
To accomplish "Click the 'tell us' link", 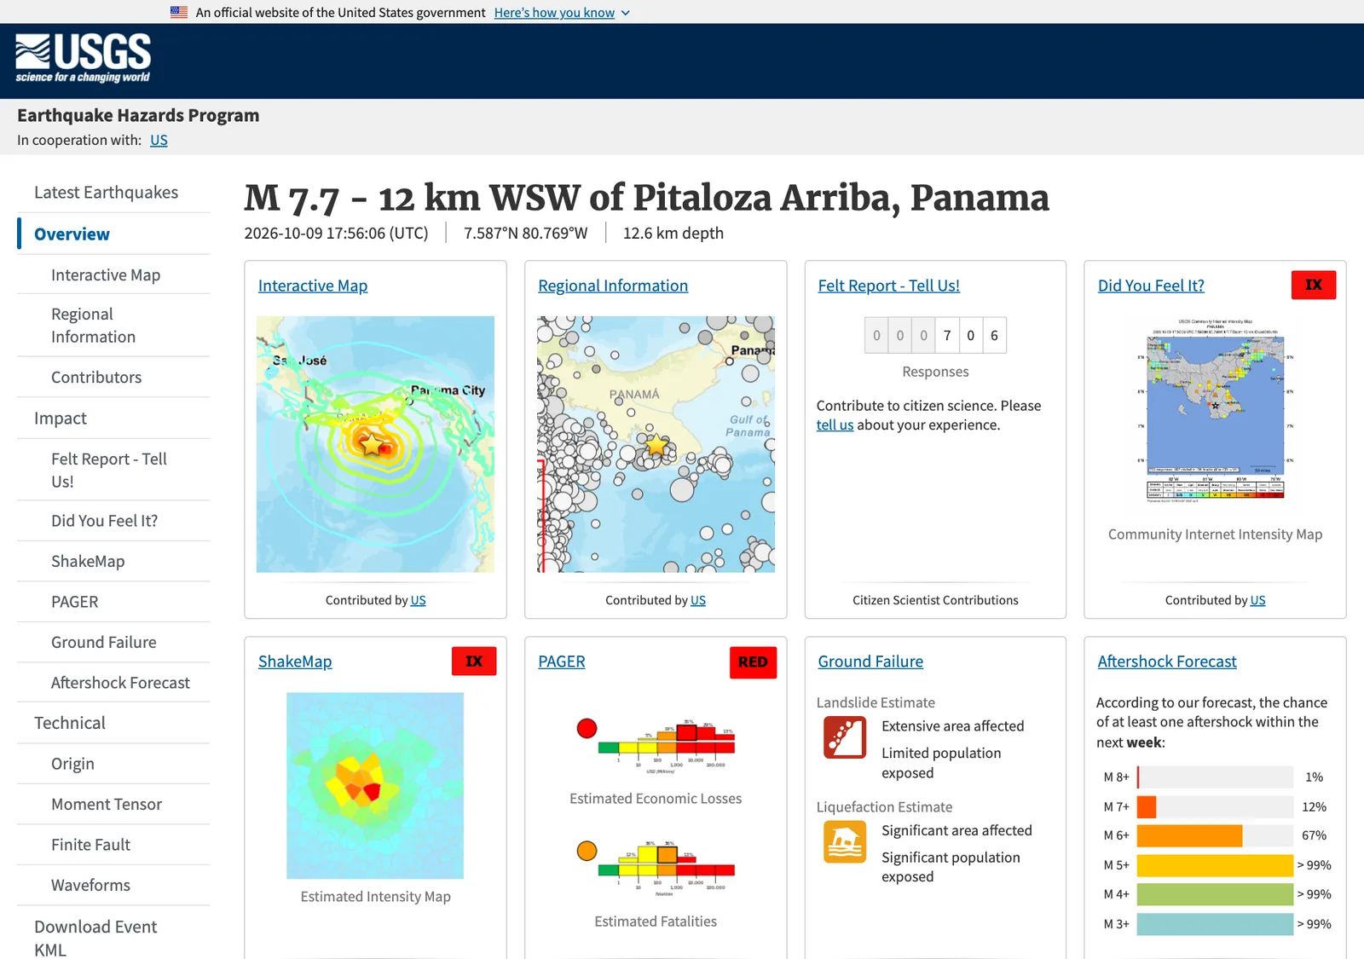I will coord(835,425).
